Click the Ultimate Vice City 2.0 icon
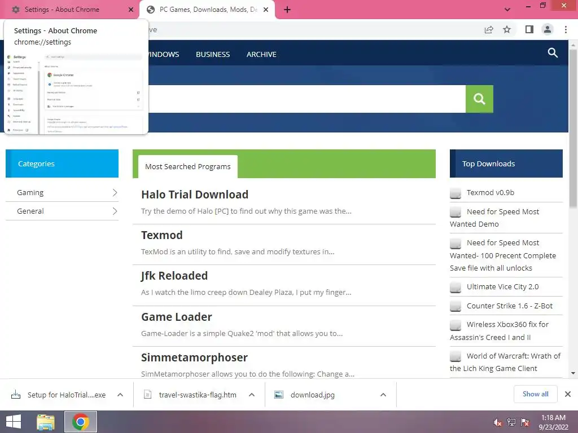This screenshot has height=433, width=578. click(x=456, y=287)
